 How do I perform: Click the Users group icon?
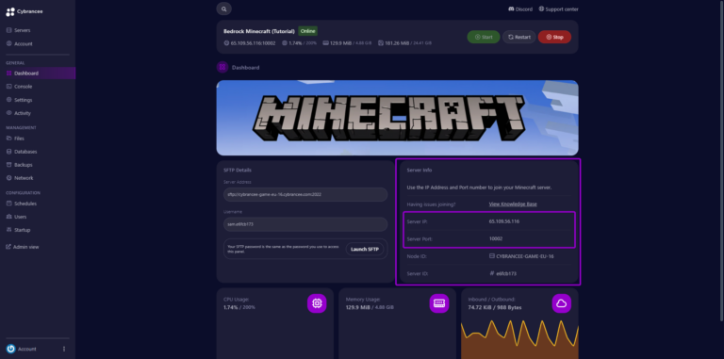click(8, 217)
